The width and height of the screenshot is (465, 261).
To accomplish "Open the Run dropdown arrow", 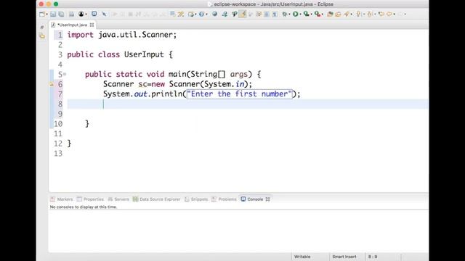I will click(x=300, y=14).
